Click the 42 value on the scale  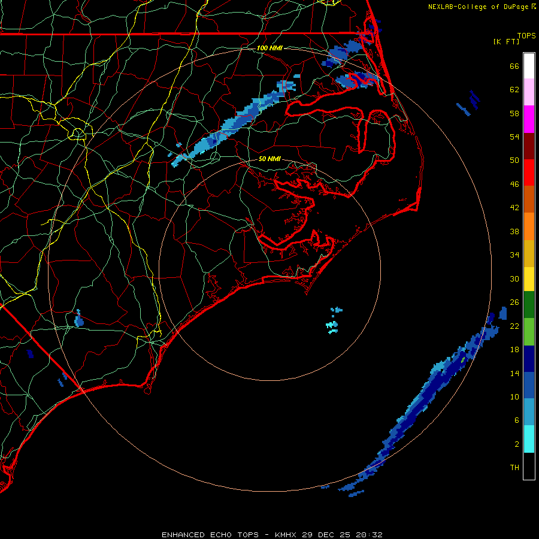tap(514, 208)
